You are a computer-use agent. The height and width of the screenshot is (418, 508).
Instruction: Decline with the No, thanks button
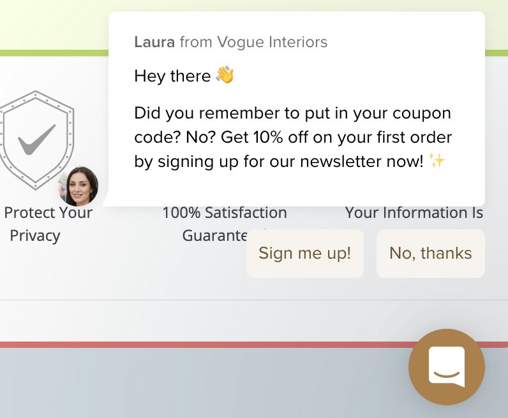(x=431, y=254)
